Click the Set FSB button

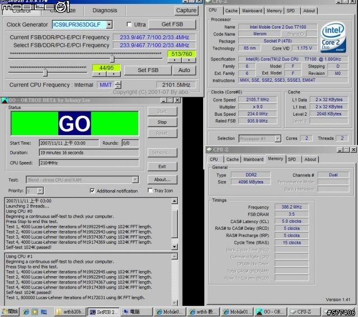point(148,70)
